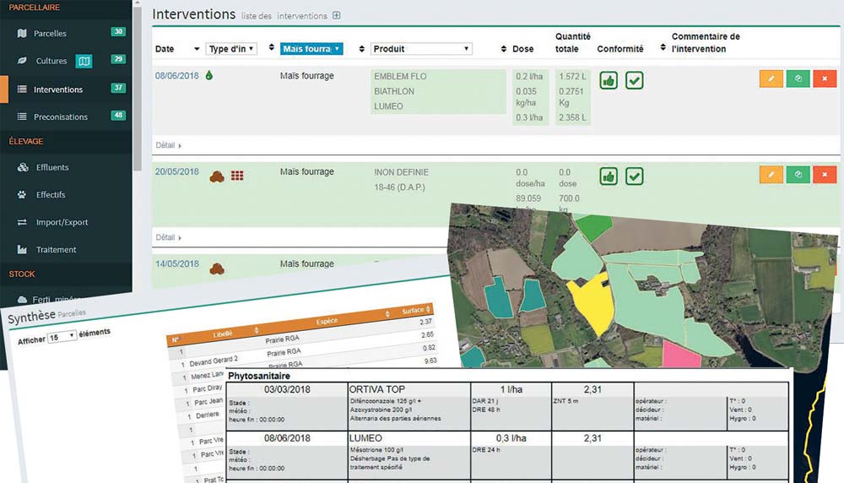This screenshot has width=844, height=483.
Task: Select the pink parcel on the map
Action: (x=681, y=355)
